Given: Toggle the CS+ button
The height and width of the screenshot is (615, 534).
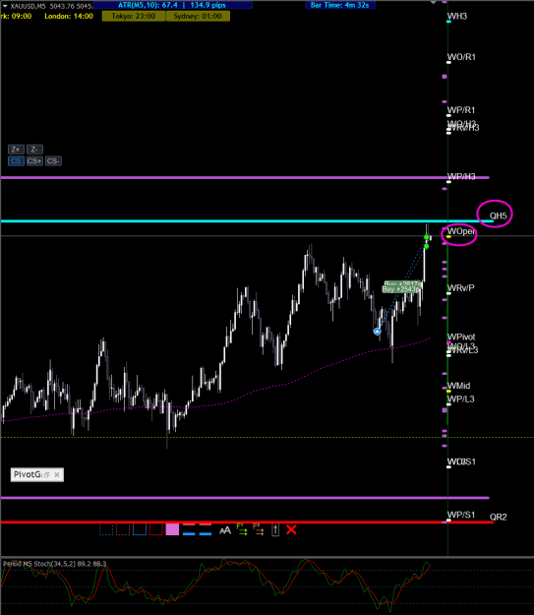Looking at the screenshot, I should 34,161.
